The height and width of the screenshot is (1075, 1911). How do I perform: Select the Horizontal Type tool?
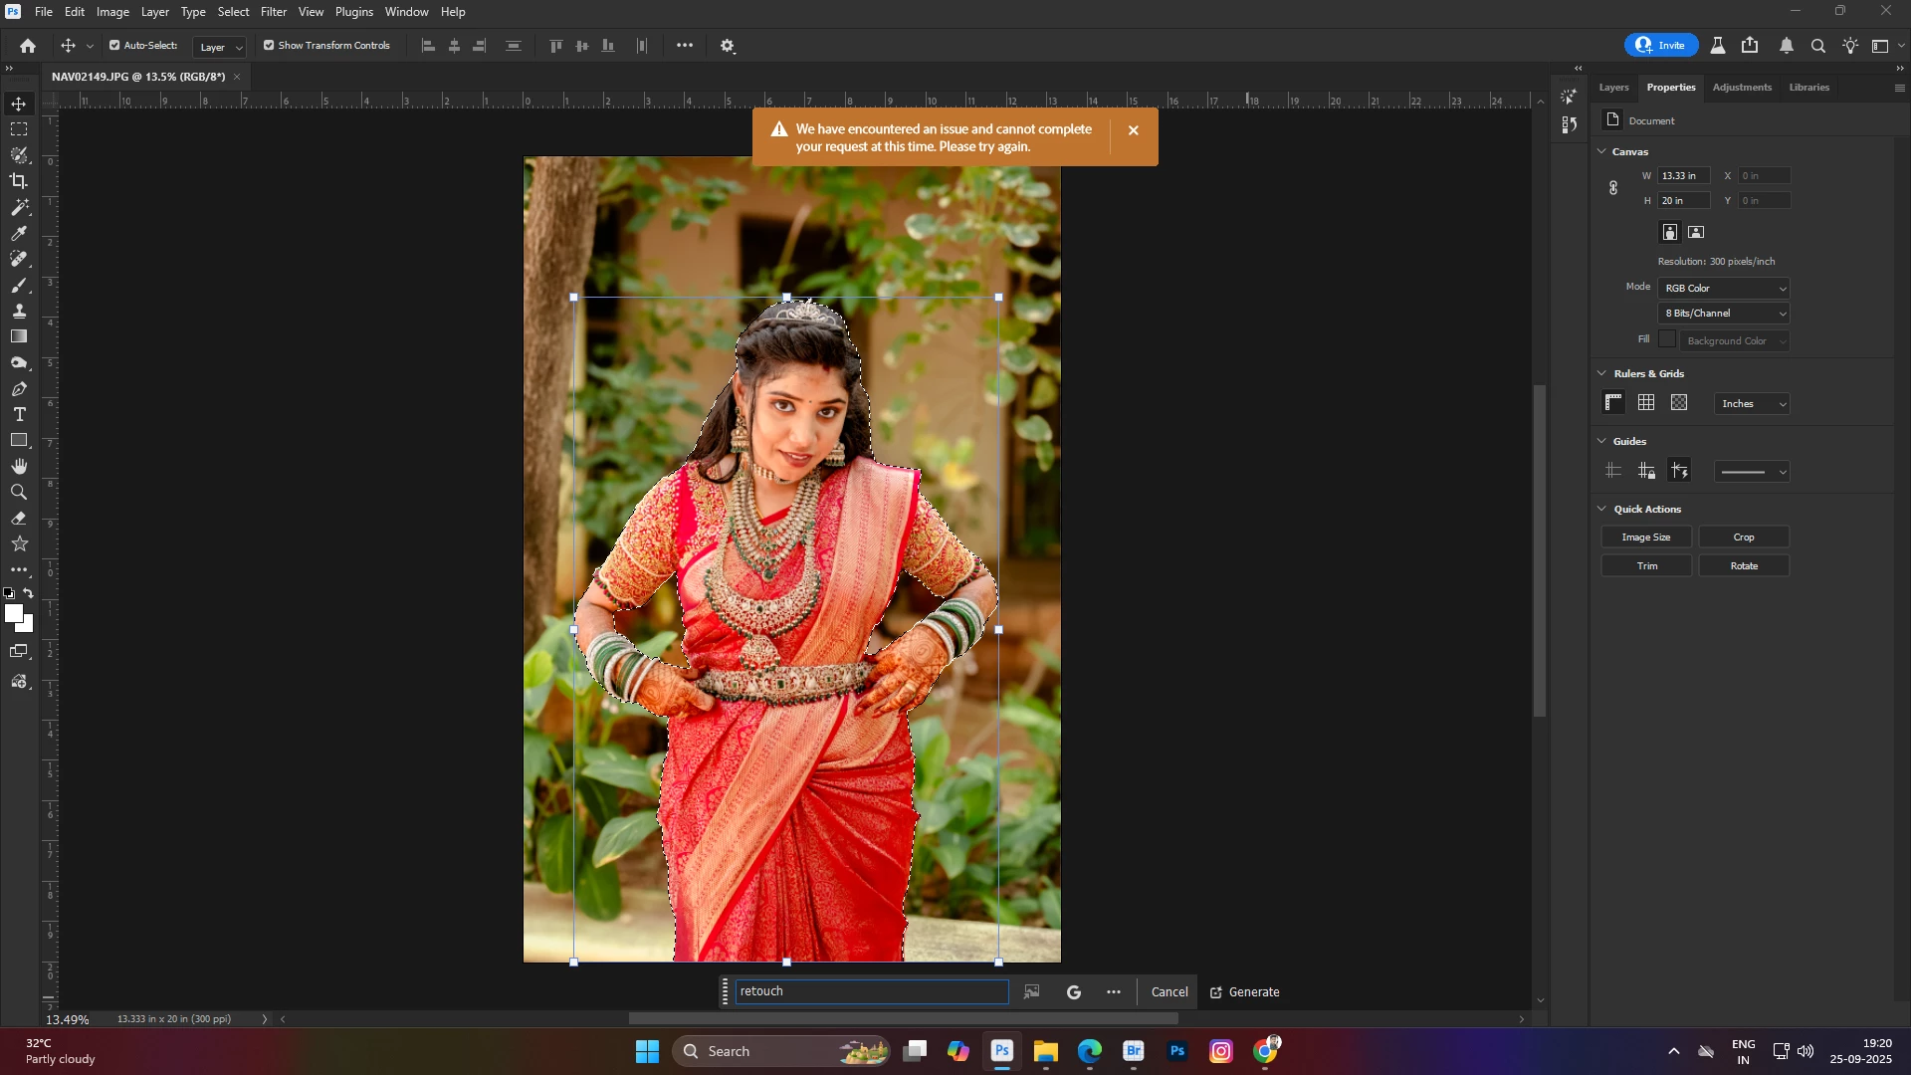(x=19, y=414)
